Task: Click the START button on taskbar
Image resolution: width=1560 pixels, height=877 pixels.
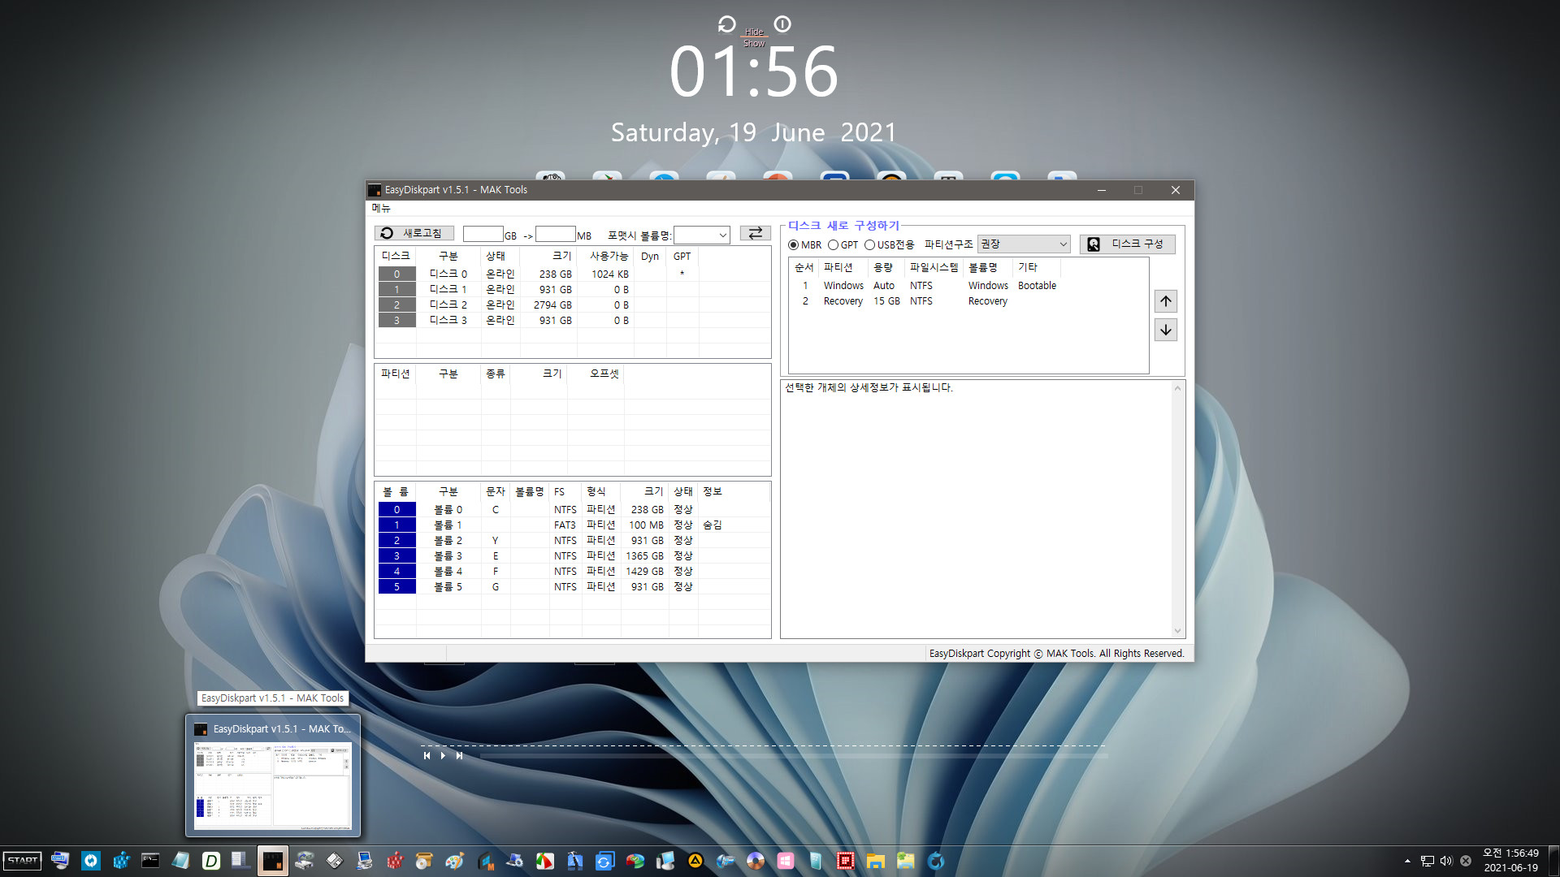Action: [x=22, y=861]
